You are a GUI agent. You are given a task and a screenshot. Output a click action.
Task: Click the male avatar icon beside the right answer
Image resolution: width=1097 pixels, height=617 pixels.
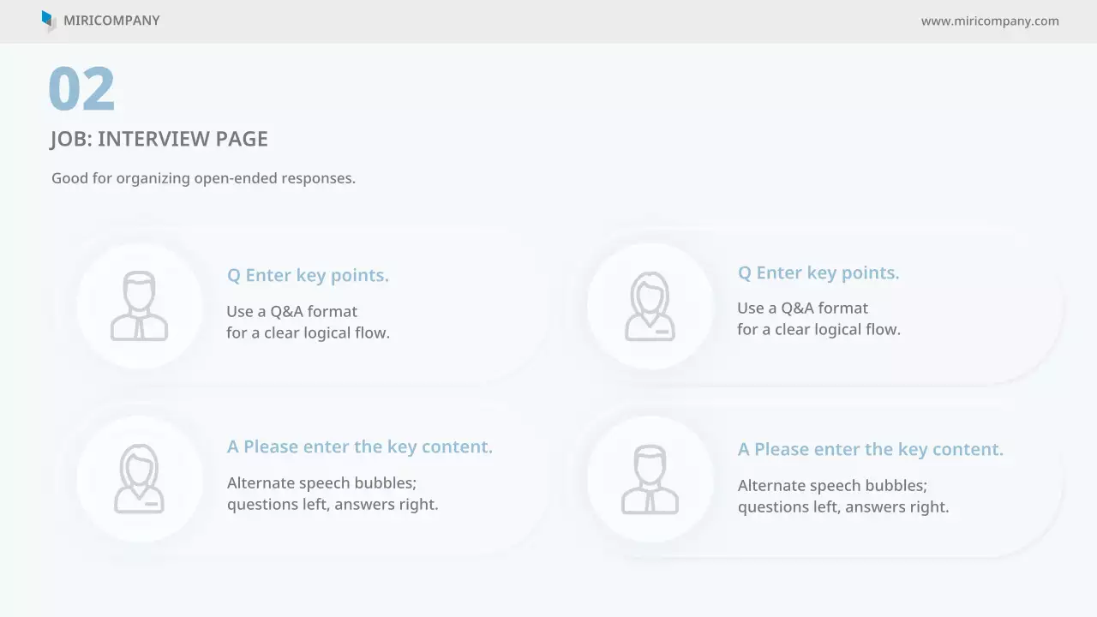(x=650, y=480)
